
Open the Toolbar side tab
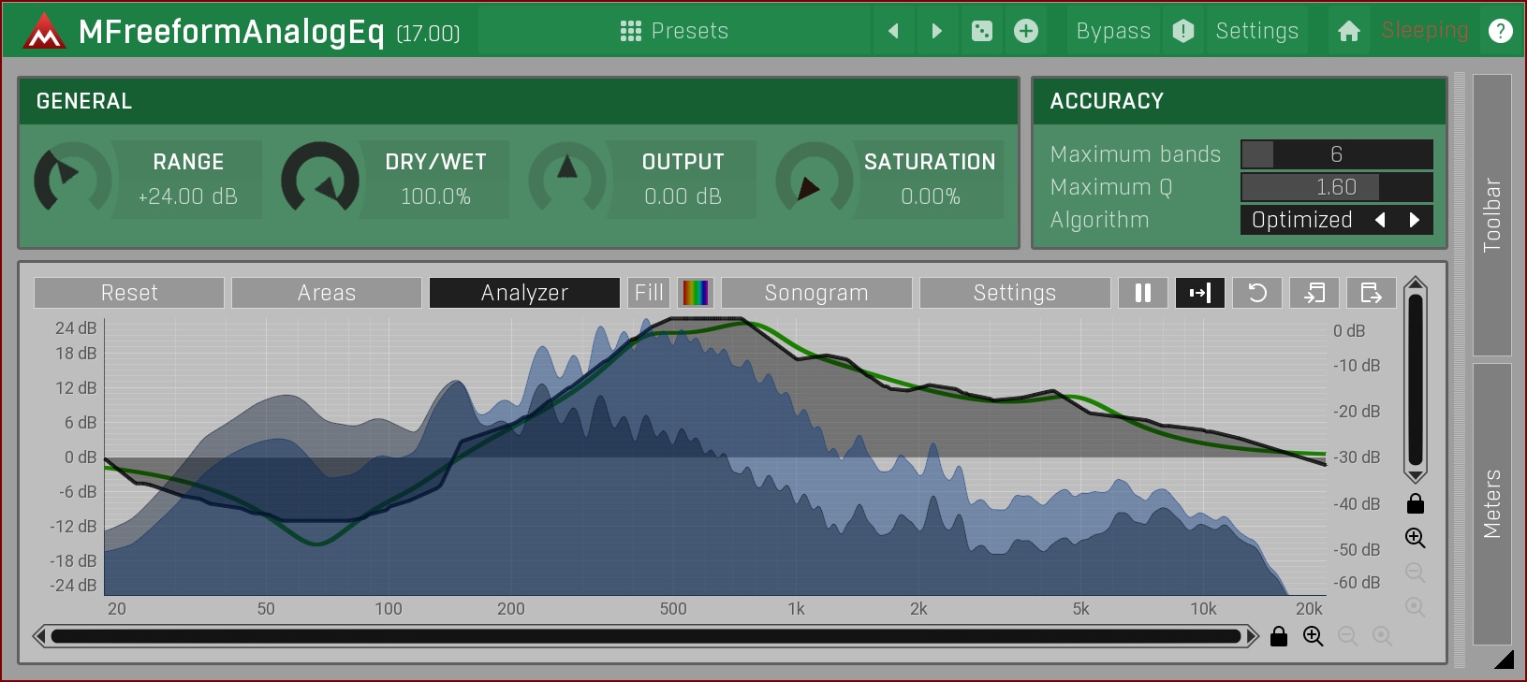click(1491, 215)
